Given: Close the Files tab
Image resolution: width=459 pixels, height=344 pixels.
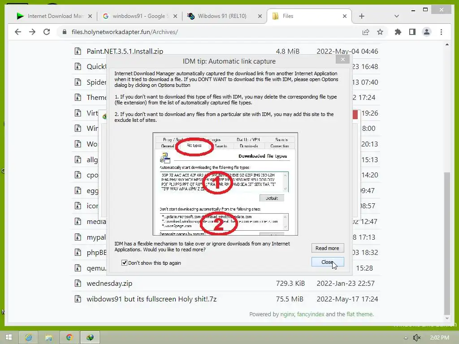Looking at the screenshot, I should pos(345,16).
